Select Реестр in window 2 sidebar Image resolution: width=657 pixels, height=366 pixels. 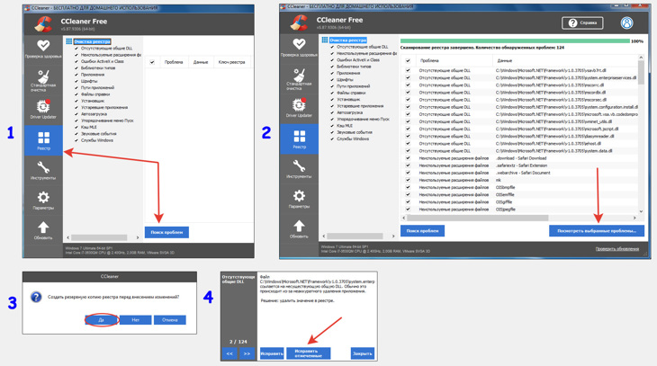pos(299,139)
